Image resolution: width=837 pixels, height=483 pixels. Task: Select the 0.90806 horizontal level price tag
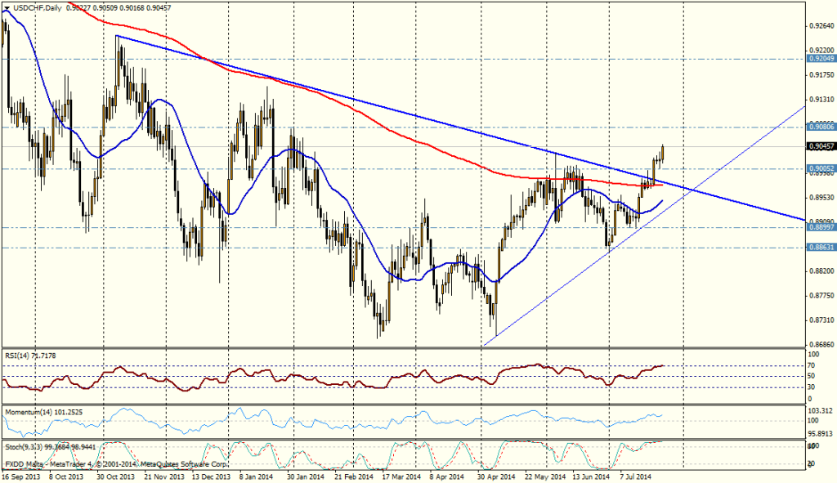click(820, 127)
